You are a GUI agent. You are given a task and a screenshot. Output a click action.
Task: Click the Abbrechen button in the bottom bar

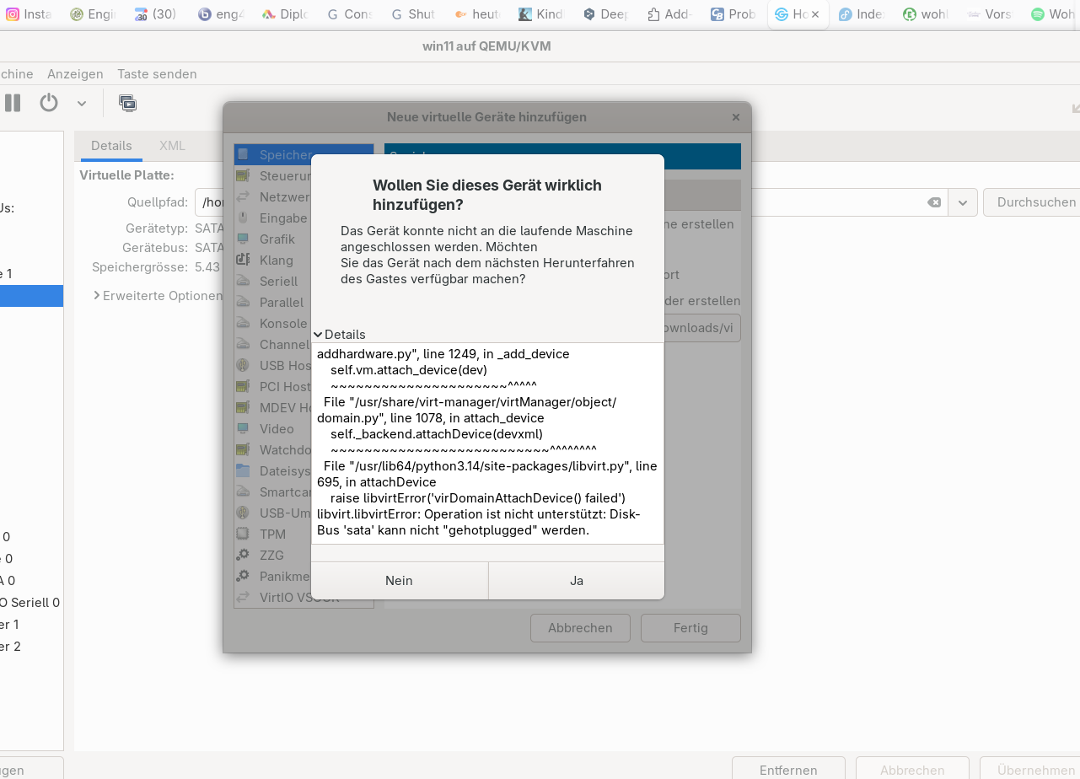pos(912,770)
